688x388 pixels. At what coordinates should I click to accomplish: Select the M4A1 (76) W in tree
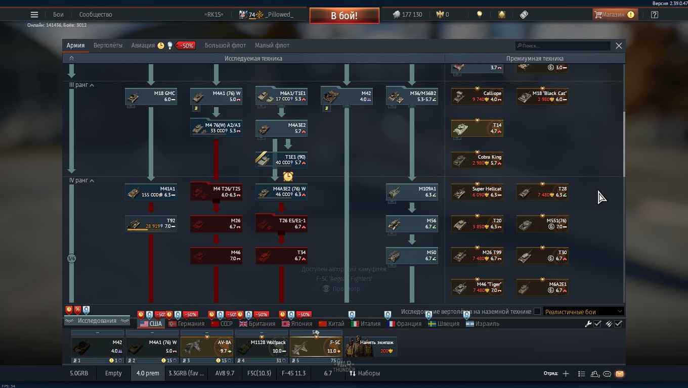(216, 96)
